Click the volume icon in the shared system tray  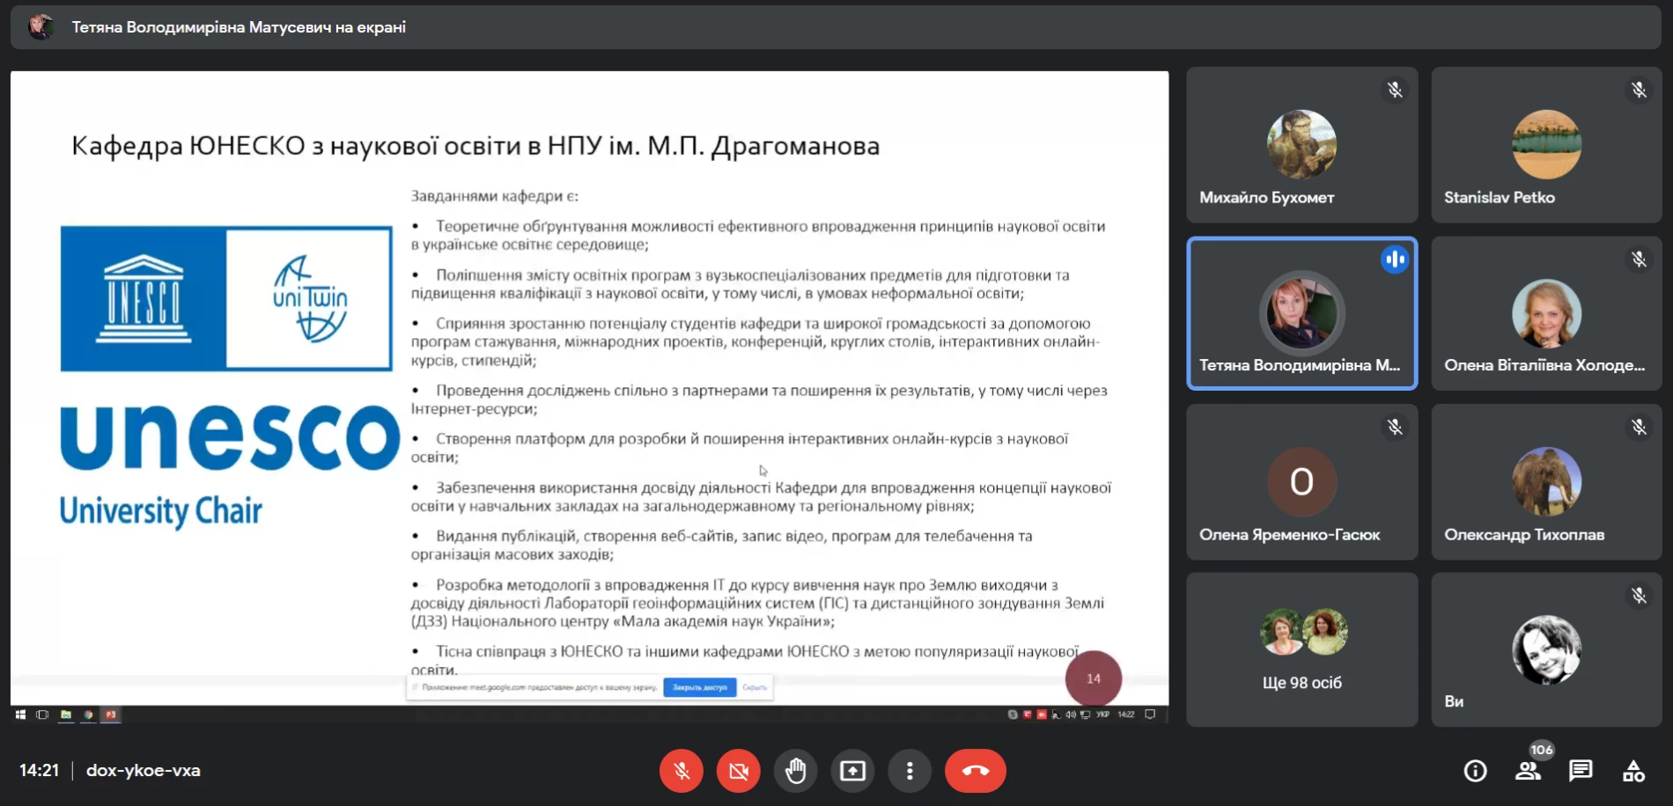coord(1071,714)
